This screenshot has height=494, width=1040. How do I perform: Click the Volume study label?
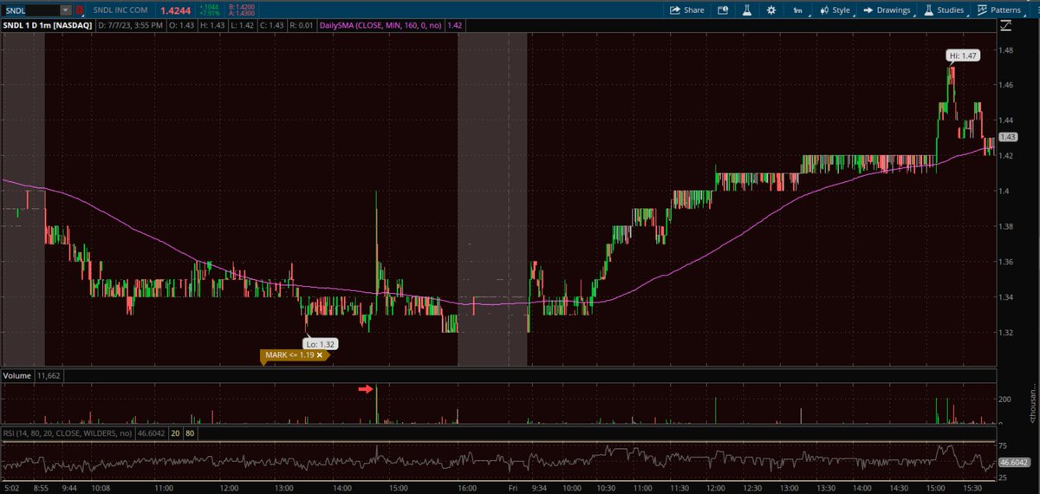click(x=17, y=376)
